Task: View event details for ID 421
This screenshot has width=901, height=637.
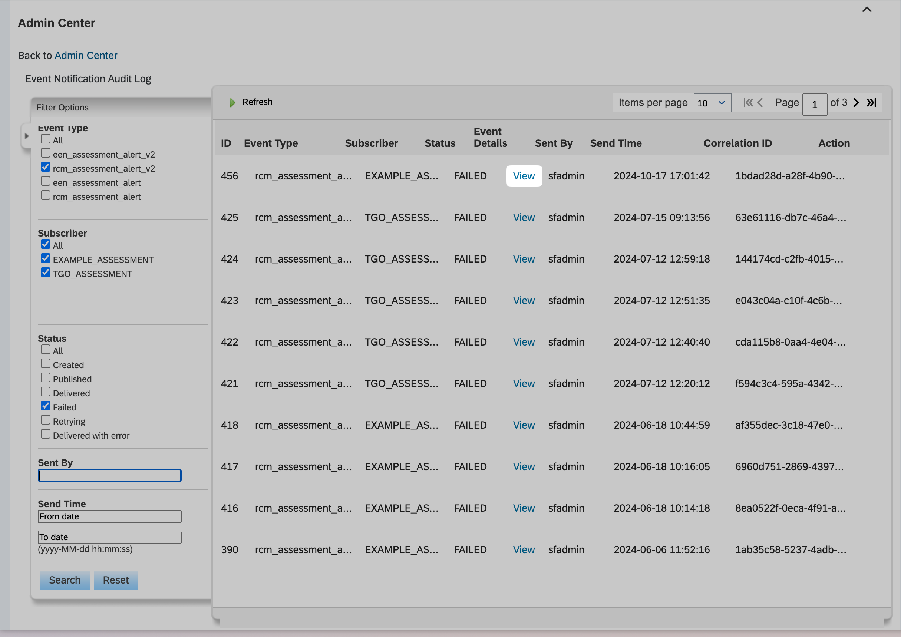Action: pos(524,384)
